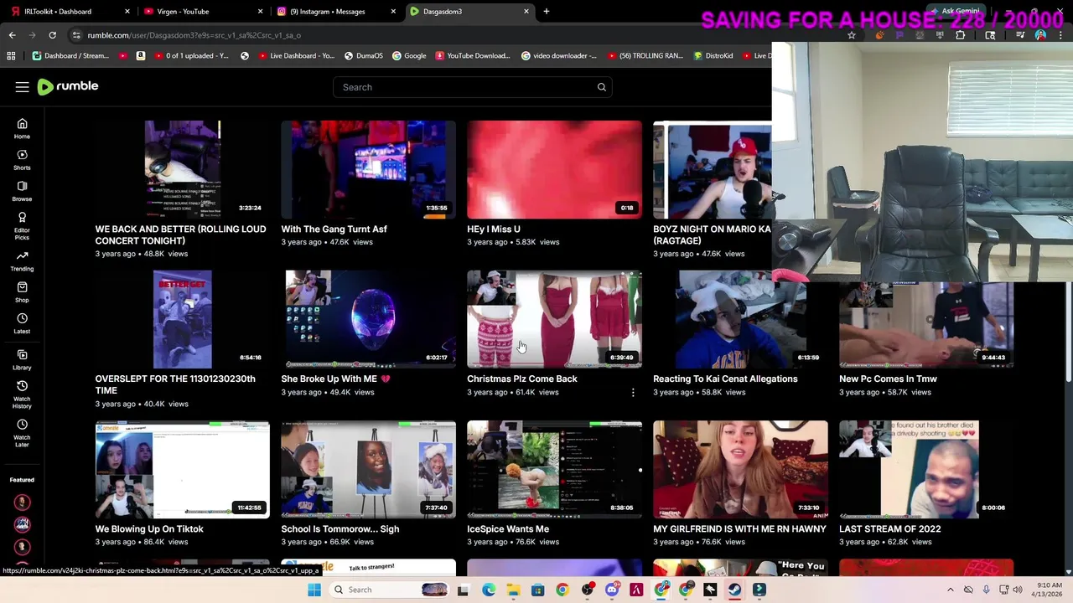Open Discord from the taskbar

(x=612, y=590)
